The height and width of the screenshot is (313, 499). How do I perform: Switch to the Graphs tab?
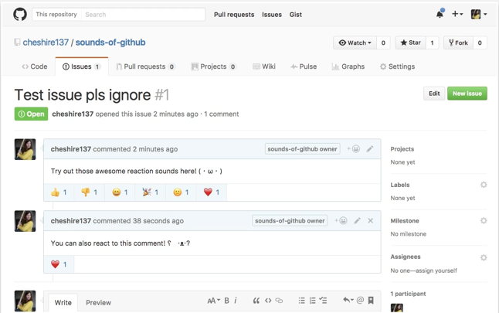(348, 66)
